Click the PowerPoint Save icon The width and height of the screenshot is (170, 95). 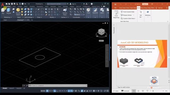pyautogui.click(x=115, y=4)
